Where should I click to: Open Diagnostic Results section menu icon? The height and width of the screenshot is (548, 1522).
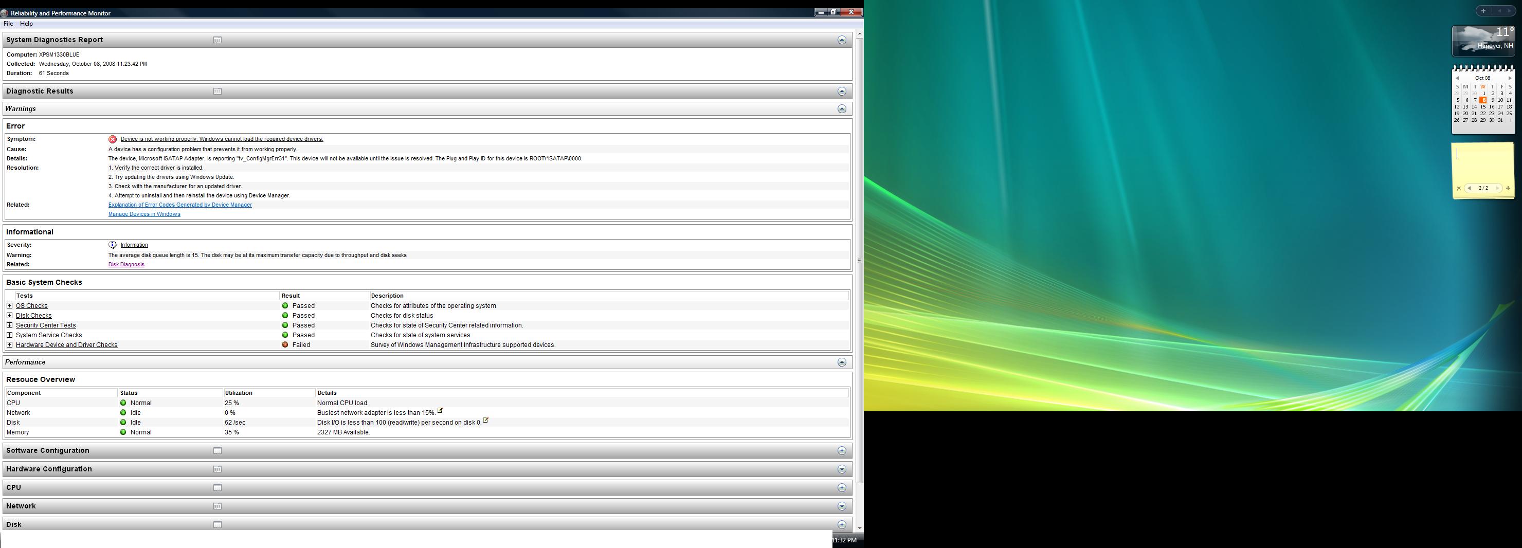click(x=218, y=92)
